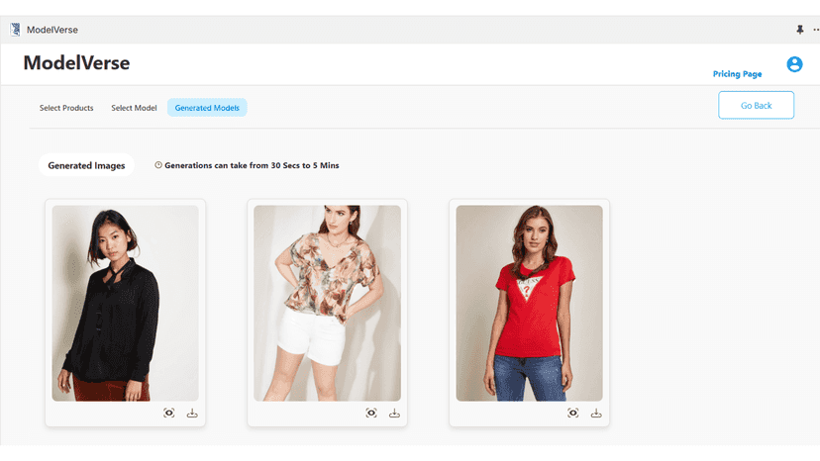The height and width of the screenshot is (461, 820).
Task: Open the user account profile icon
Action: coord(794,64)
